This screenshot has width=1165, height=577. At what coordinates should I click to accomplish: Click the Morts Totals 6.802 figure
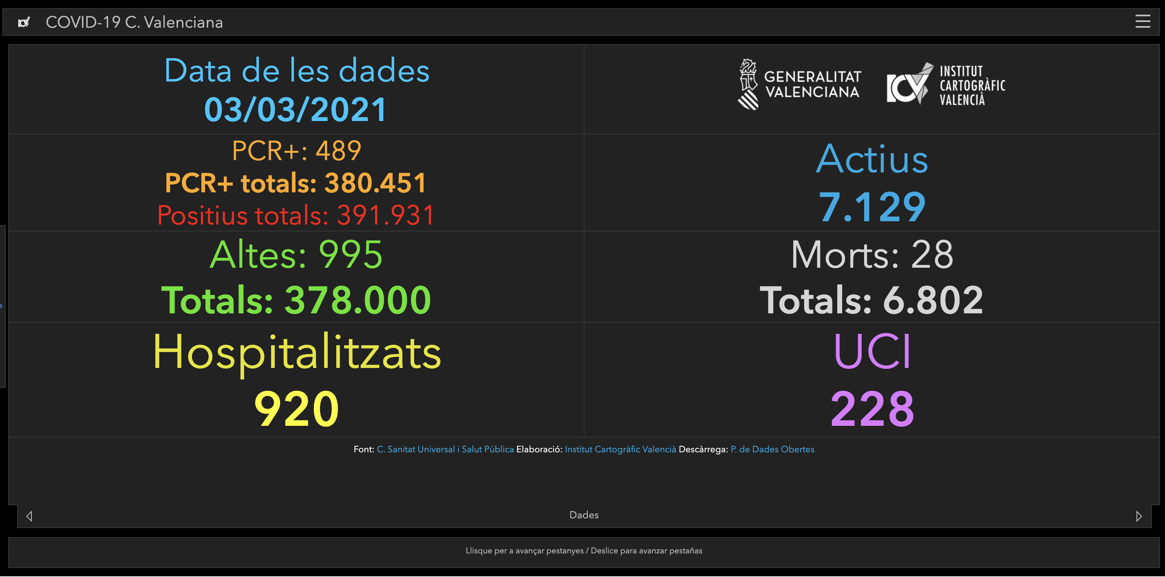[x=872, y=300]
